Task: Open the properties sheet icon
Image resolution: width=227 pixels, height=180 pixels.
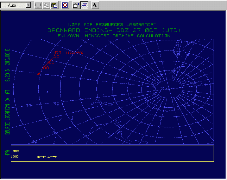Action: [76, 5]
